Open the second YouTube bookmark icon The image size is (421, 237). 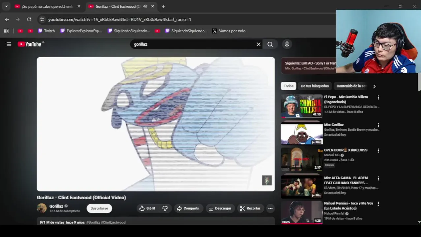[30, 31]
